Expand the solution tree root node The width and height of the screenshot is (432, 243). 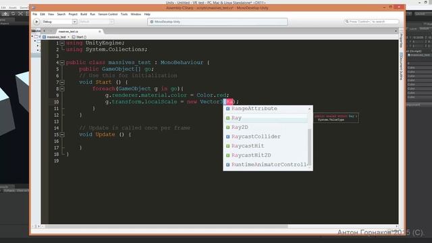point(32,36)
